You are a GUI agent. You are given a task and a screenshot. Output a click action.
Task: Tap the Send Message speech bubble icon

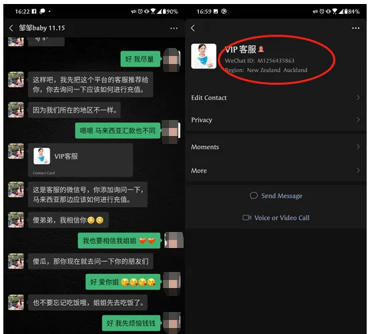pyautogui.click(x=254, y=196)
